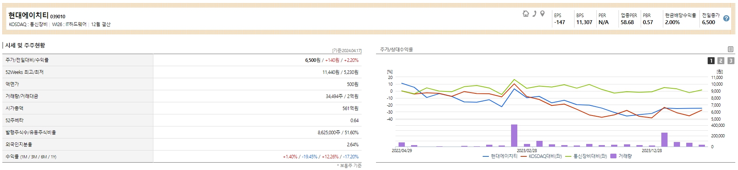Click the BPS value 11,307
The width and height of the screenshot is (738, 170).
click(584, 22)
